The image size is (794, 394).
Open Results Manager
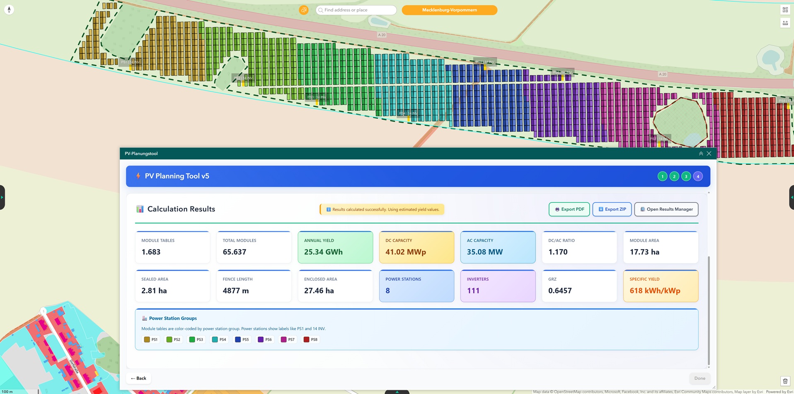[666, 209]
